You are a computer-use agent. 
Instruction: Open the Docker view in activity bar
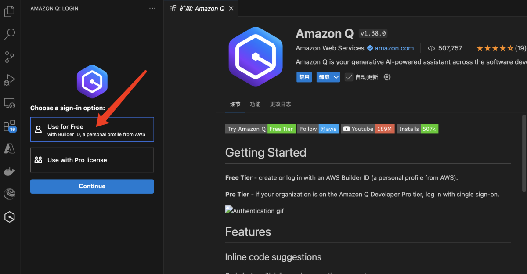tap(10, 171)
